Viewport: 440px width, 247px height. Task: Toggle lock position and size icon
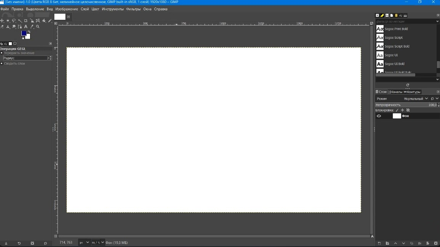(402, 110)
